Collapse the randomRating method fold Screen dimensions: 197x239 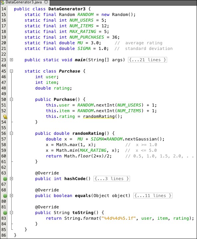11,133
